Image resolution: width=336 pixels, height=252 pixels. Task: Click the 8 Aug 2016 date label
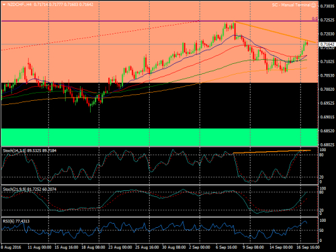[x=11, y=247]
